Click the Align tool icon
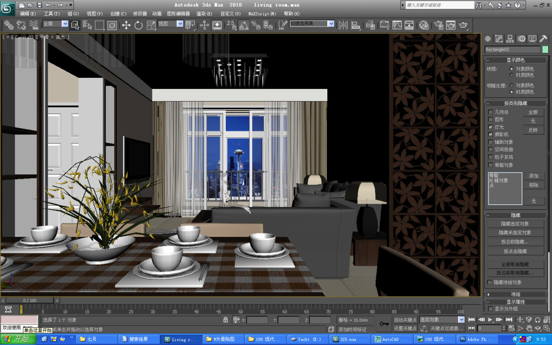The height and width of the screenshot is (345, 552). pyautogui.click(x=356, y=25)
